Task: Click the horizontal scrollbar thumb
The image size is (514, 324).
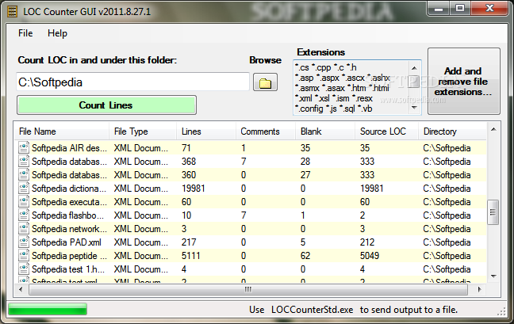Action: point(248,289)
